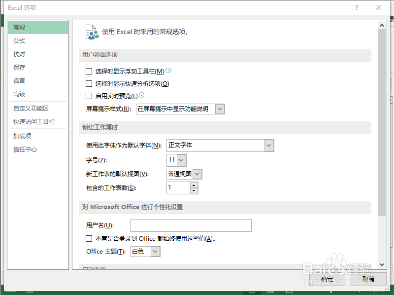
Task: Toggle 启用实时预览 checkbox
Action: [89, 96]
